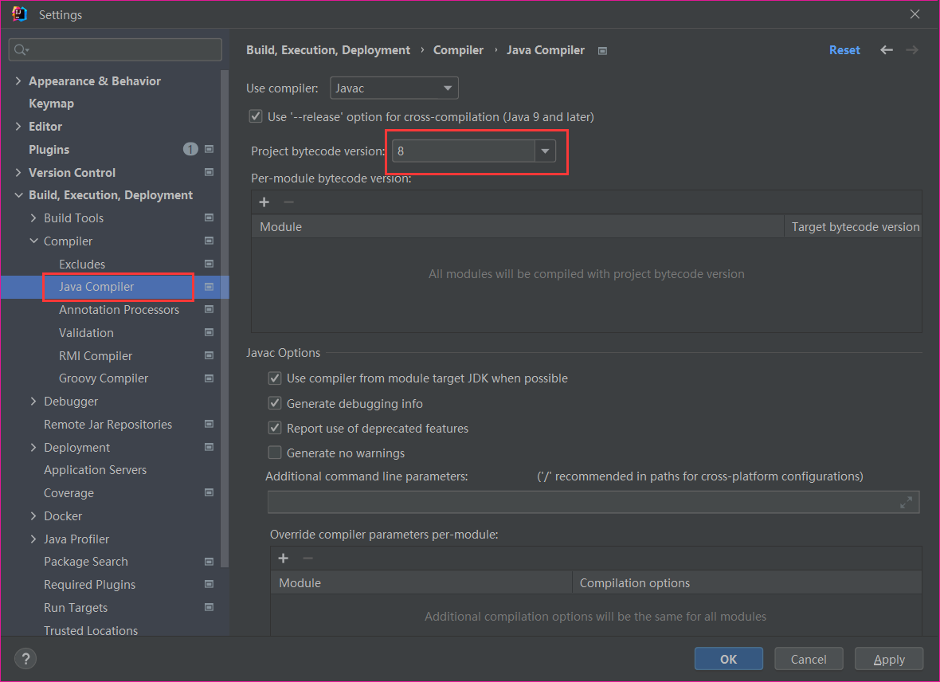
Task: Click the Target bytecode version column header
Action: point(852,227)
